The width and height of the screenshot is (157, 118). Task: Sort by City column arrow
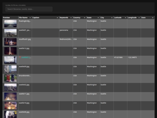click(x=112, y=18)
